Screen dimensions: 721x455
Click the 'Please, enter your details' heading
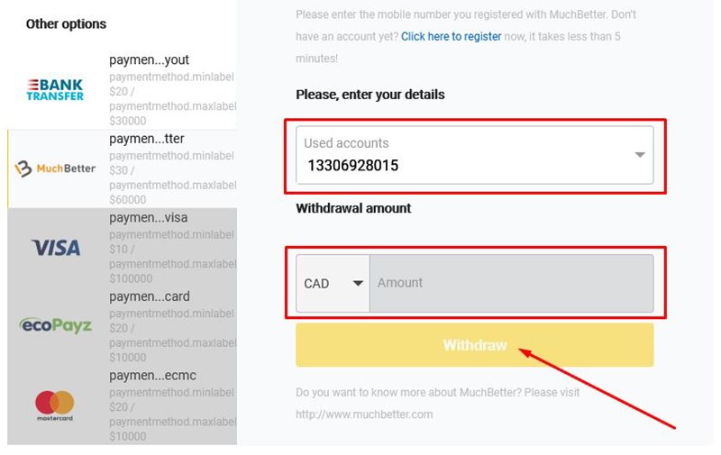click(x=370, y=95)
